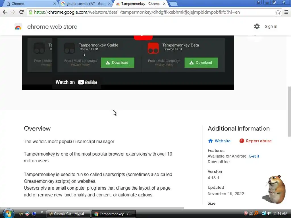The width and height of the screenshot is (291, 218).
Task: Click Download for Tampermonkey Beta in video
Action: click(201, 63)
